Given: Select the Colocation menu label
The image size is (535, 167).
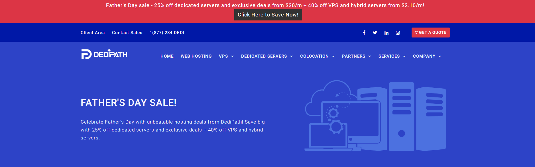Looking at the screenshot, I should point(314,56).
